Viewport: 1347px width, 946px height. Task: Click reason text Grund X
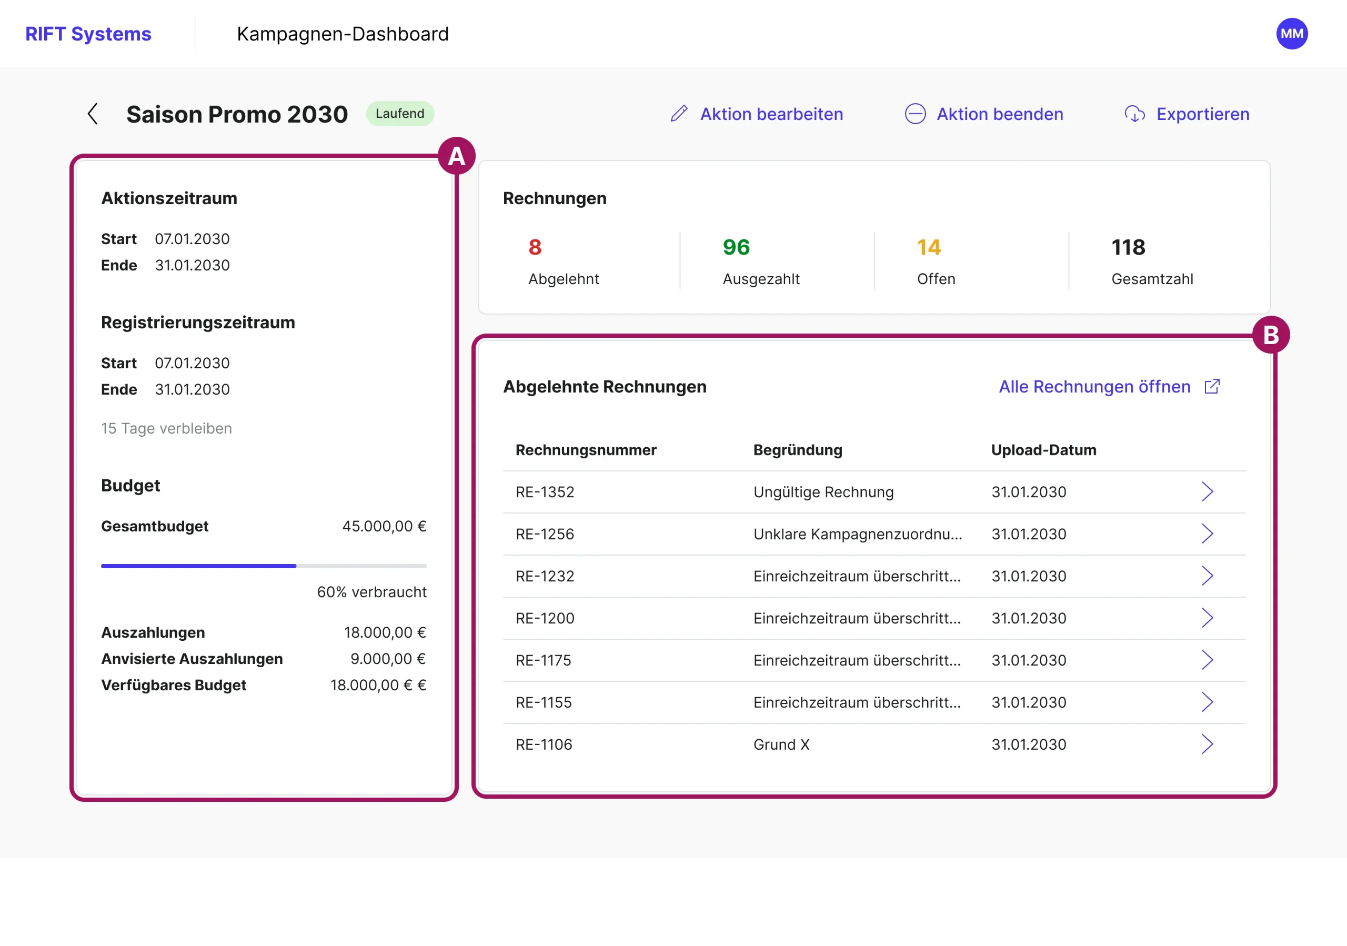point(781,744)
